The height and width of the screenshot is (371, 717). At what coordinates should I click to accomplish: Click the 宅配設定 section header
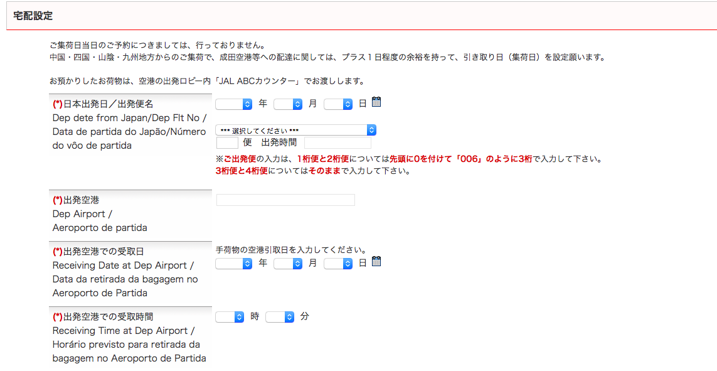point(33,15)
